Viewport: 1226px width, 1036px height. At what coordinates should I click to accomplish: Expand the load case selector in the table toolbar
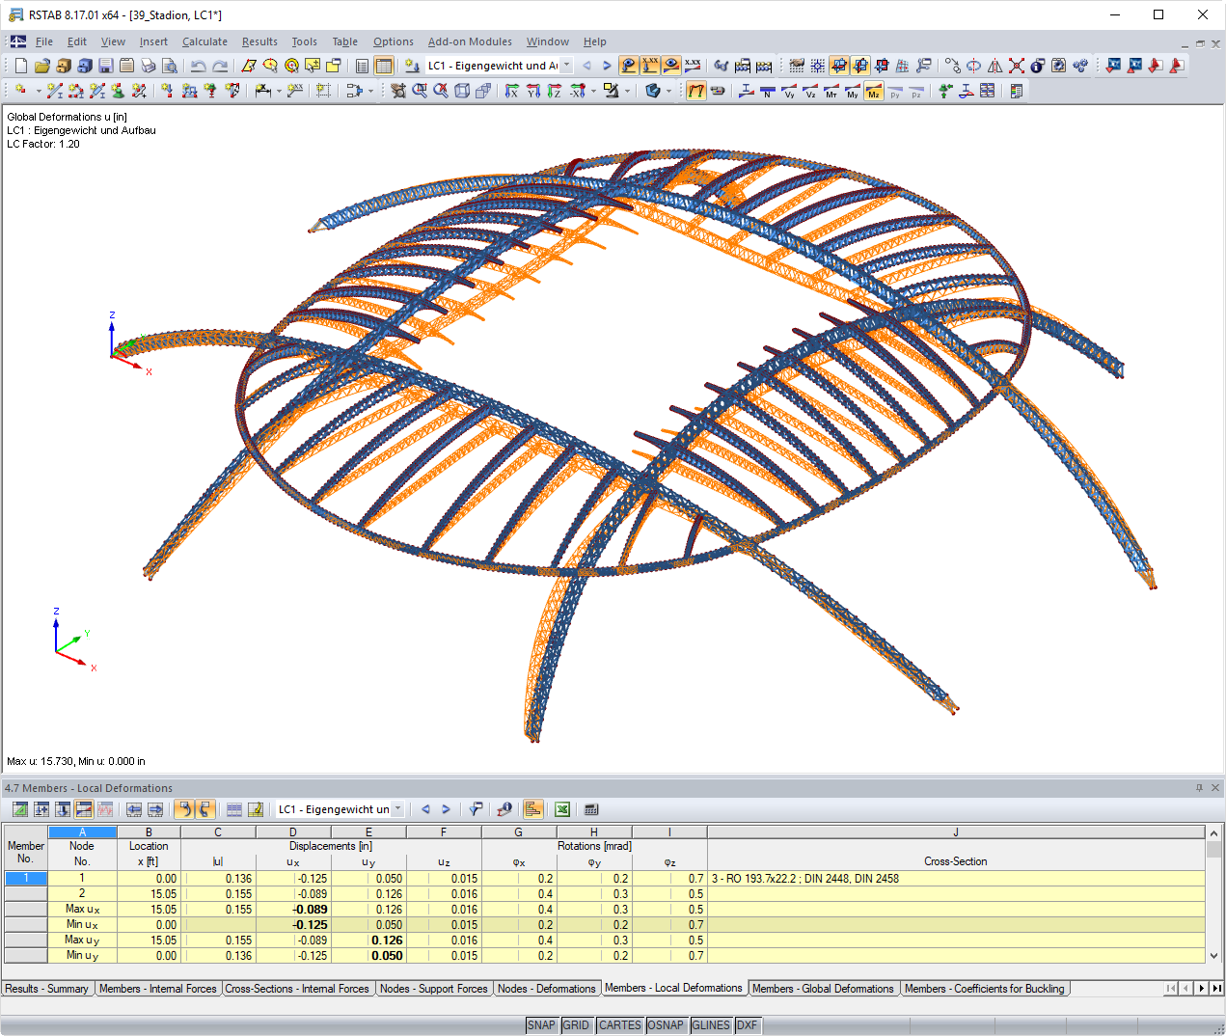(399, 808)
